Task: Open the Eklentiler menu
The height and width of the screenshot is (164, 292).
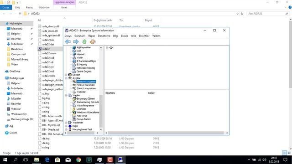Action: click(x=144, y=36)
